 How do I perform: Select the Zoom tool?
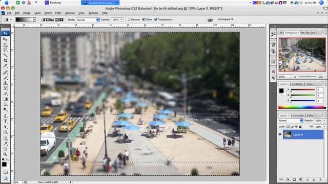pos(5,154)
